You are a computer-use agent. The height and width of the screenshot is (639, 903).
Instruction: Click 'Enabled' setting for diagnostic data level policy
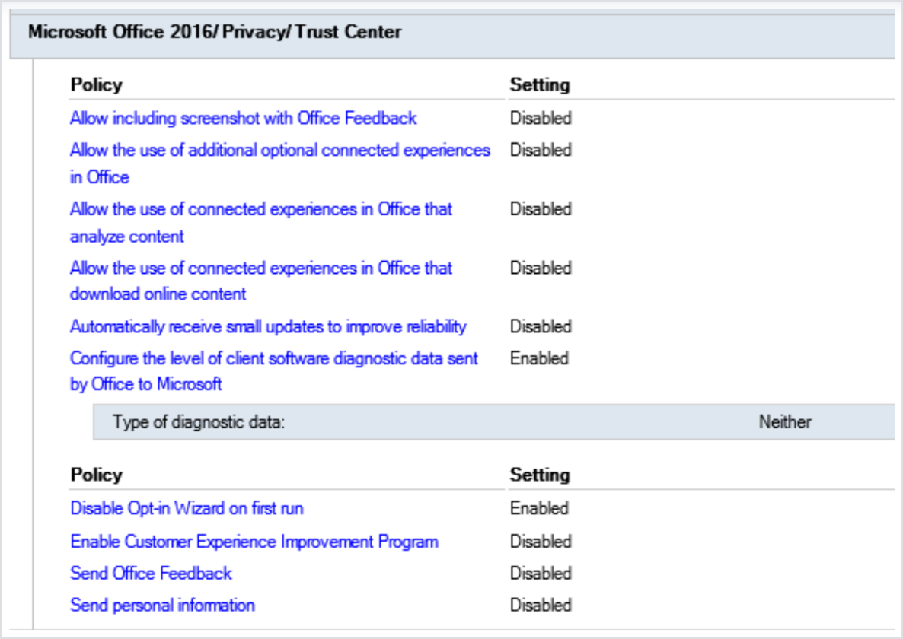(x=539, y=358)
